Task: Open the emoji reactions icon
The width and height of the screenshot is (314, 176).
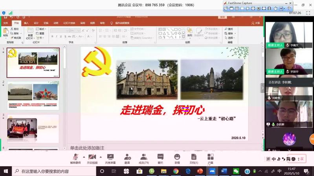Action: click(177, 157)
